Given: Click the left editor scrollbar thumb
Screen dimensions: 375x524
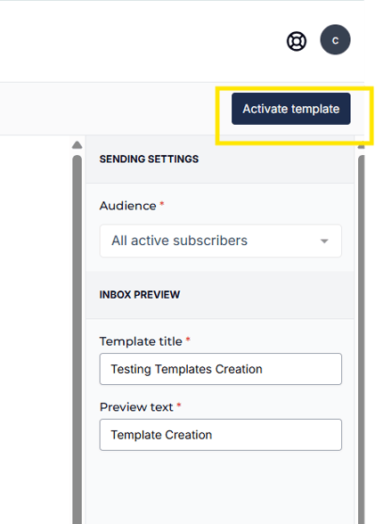Looking at the screenshot, I should pos(77,340).
